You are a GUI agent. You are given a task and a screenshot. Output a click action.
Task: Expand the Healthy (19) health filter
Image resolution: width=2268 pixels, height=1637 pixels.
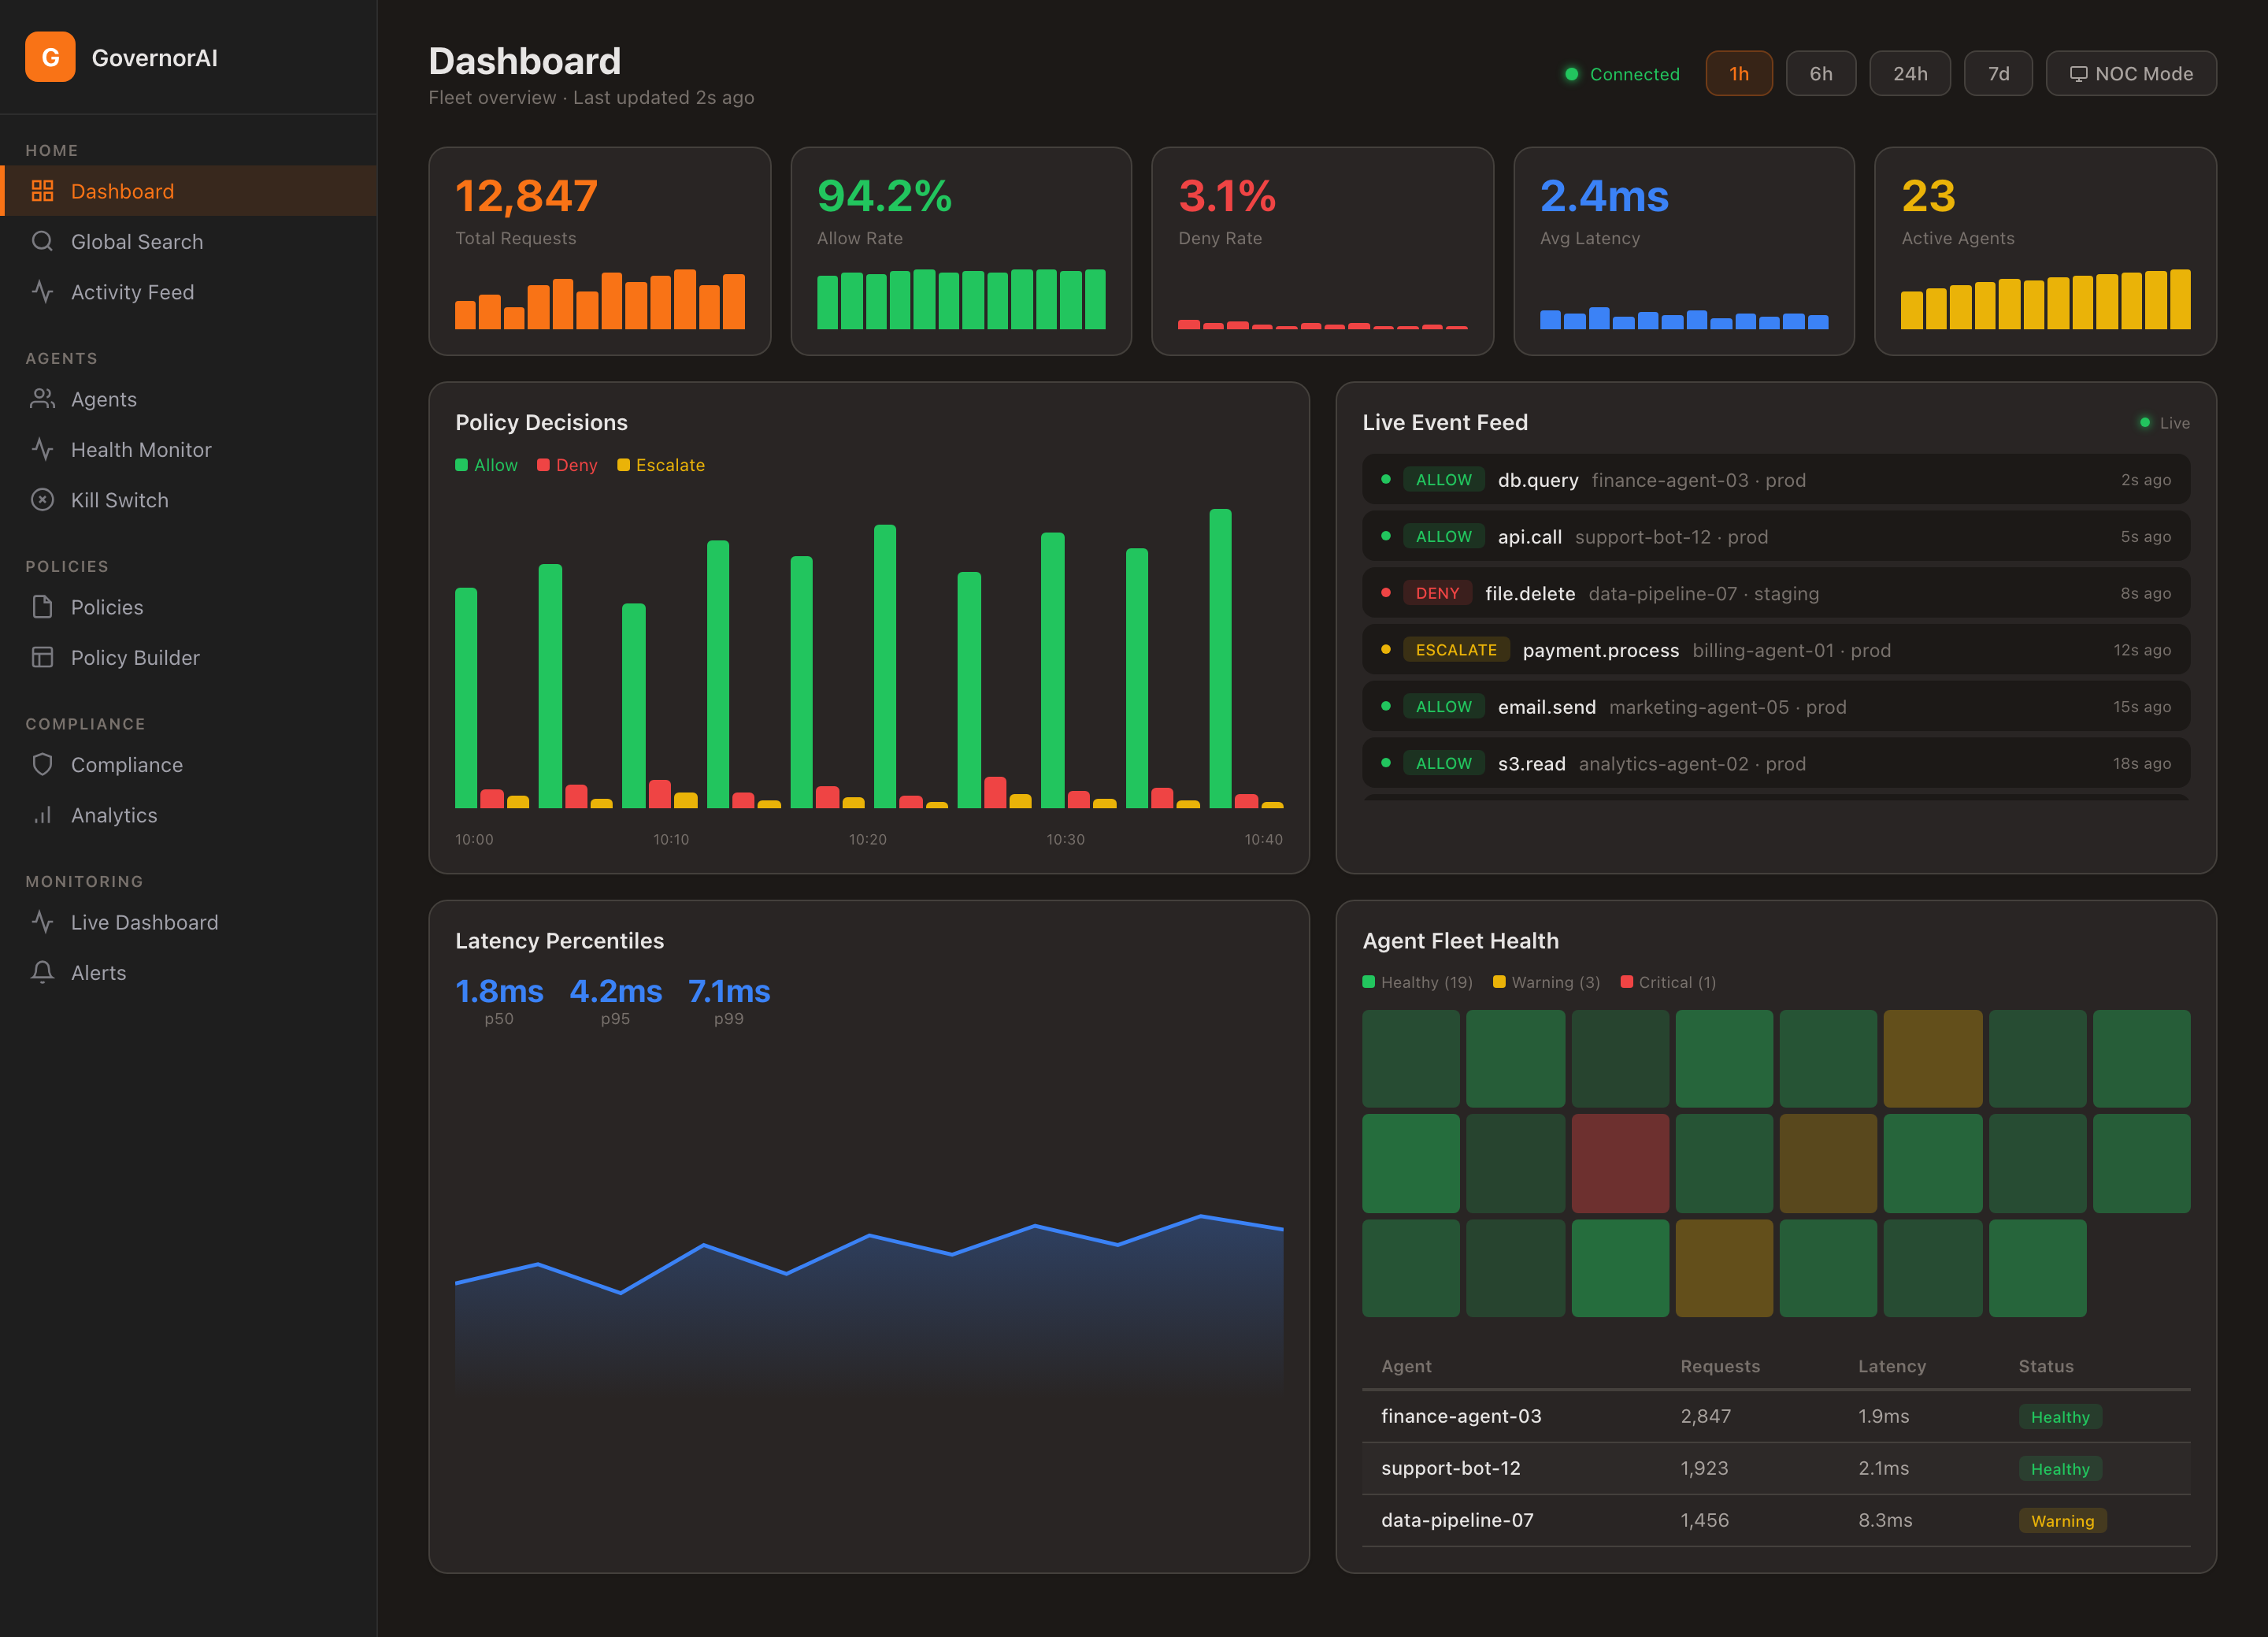pyautogui.click(x=1418, y=982)
